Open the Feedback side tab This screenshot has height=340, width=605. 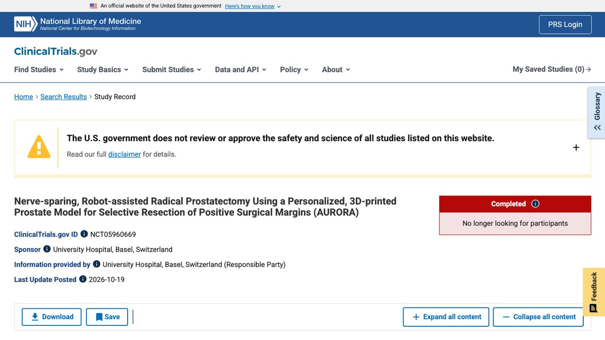point(594,292)
